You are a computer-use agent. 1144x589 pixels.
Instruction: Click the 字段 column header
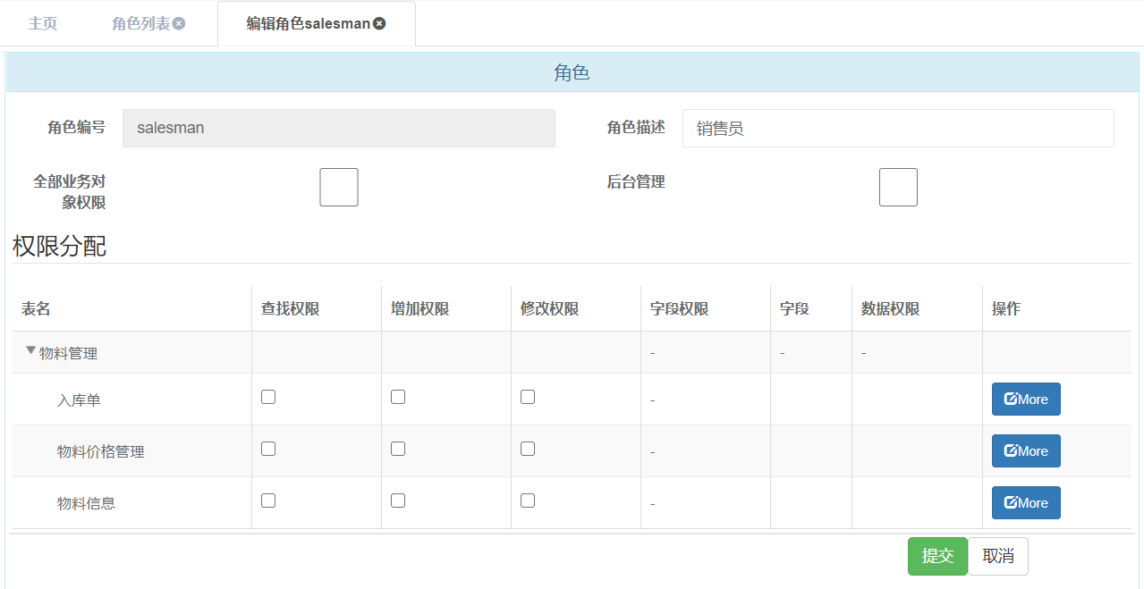[794, 309]
